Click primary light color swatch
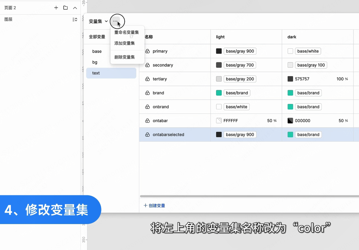This screenshot has width=359, height=250. click(219, 51)
